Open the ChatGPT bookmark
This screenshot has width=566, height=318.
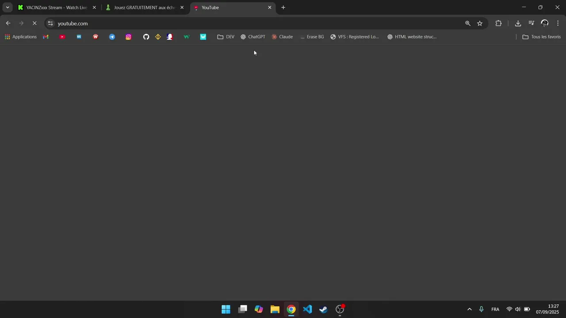[253, 37]
